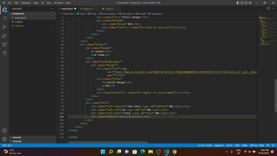277x156 pixels.
Task: Click the Port 5500 Live Server indicator
Action: pos(257,146)
